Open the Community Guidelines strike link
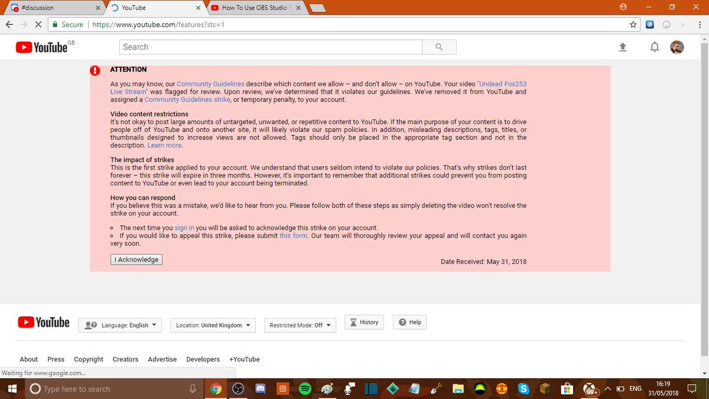The height and width of the screenshot is (399, 709). click(x=187, y=100)
